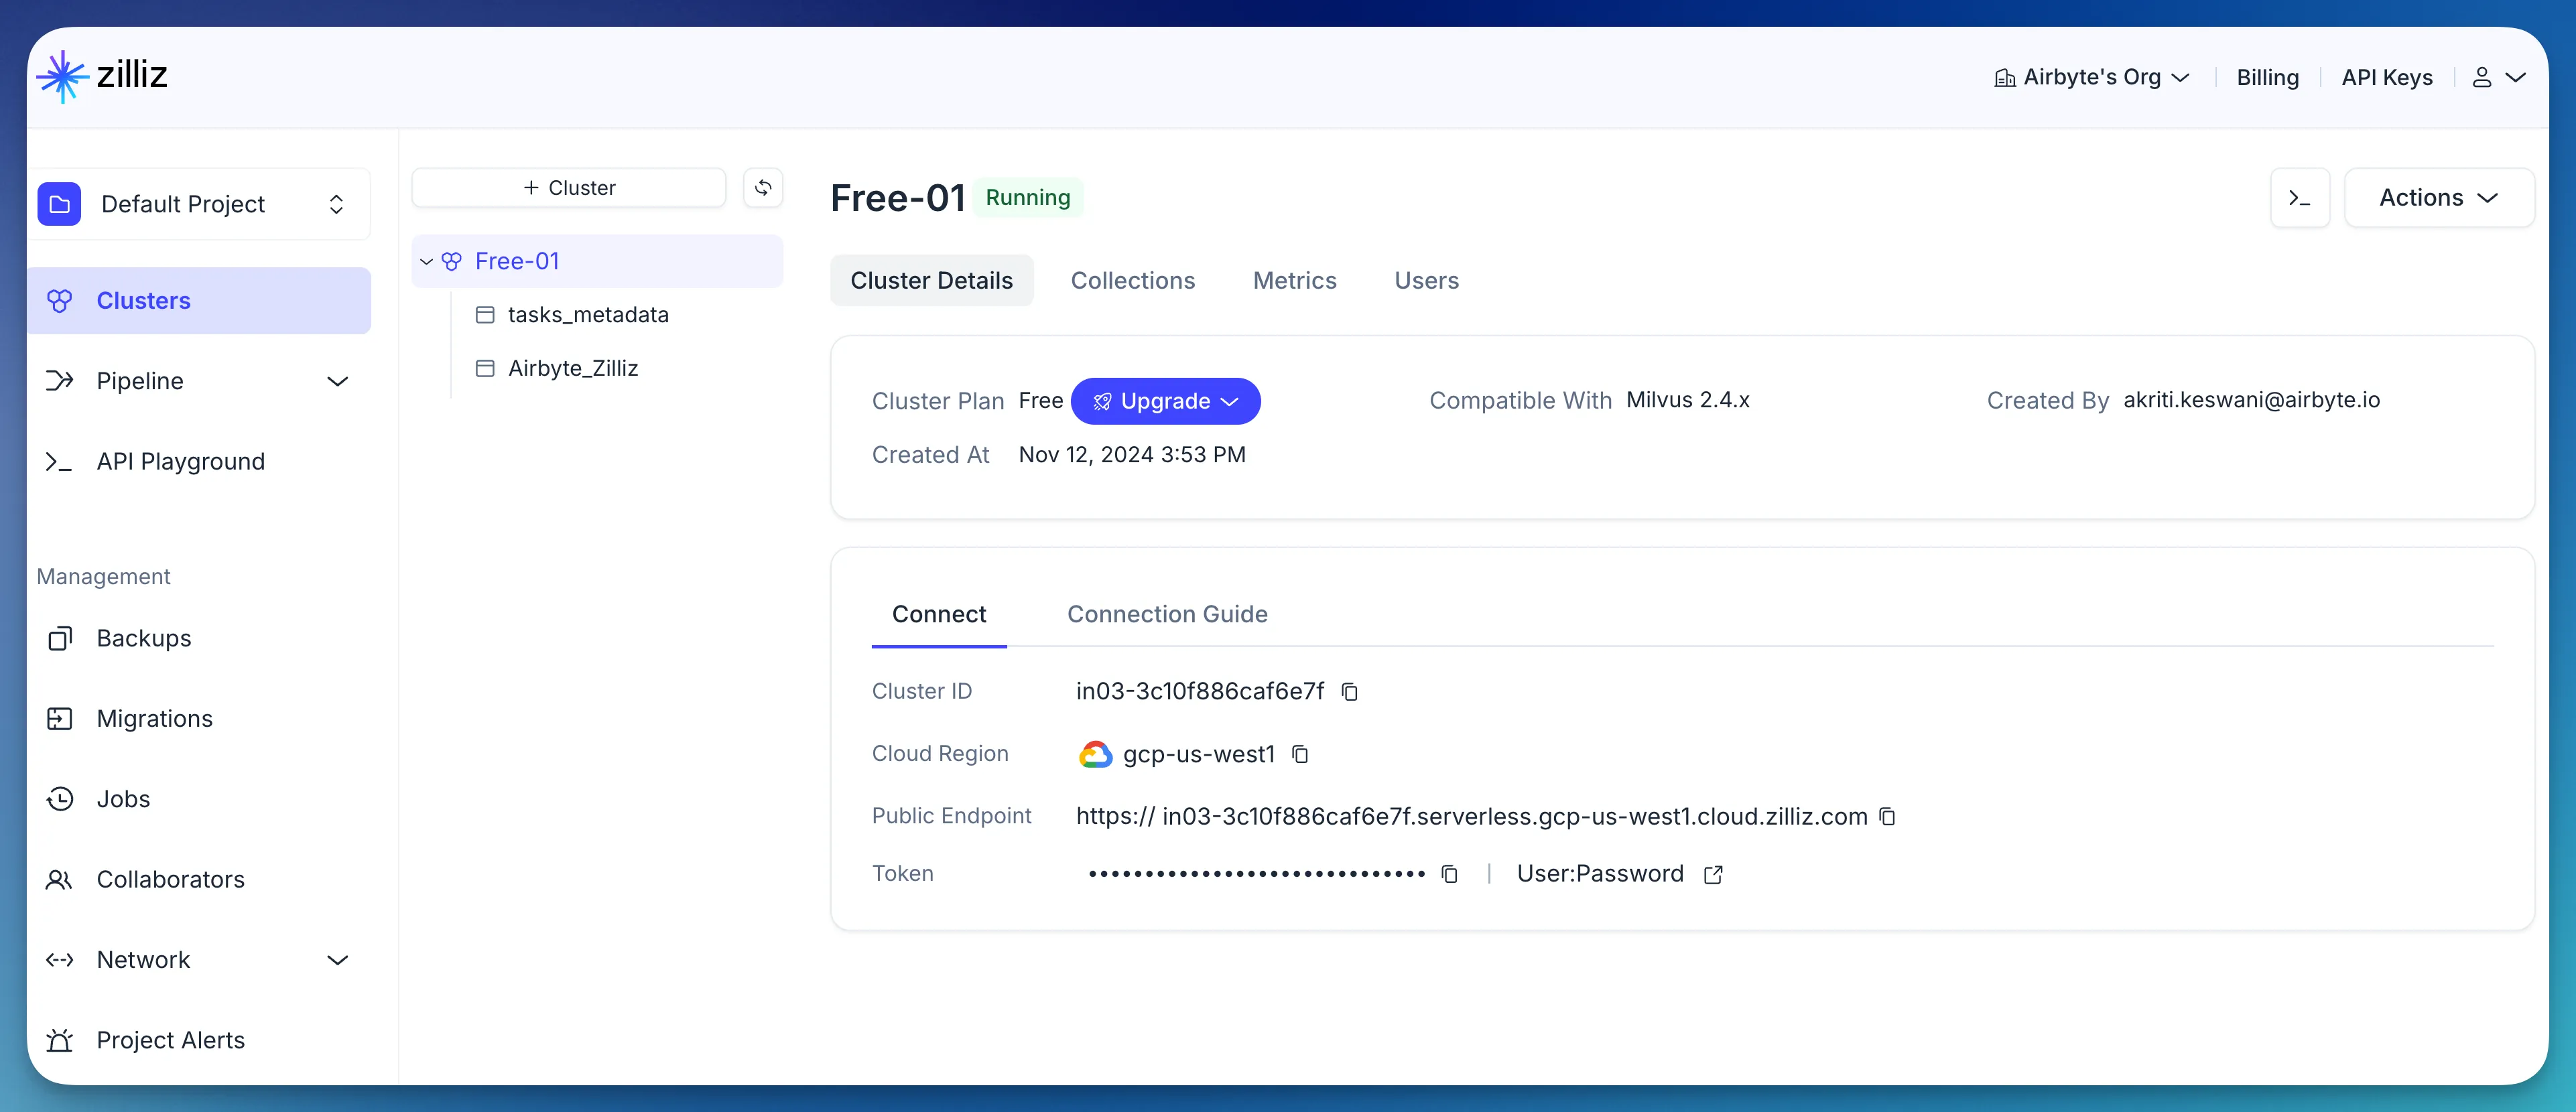The height and width of the screenshot is (1112, 2576).
Task: Expand the Network sidebar section
Action: click(x=337, y=960)
